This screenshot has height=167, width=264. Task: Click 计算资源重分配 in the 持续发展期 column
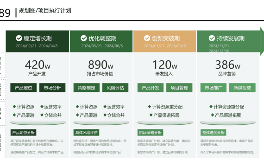coord(226,107)
